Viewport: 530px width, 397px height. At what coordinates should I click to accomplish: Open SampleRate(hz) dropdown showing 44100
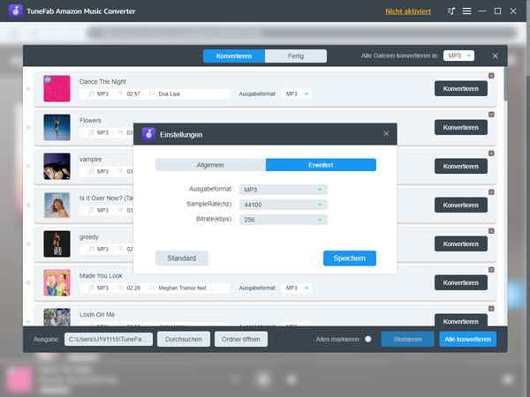tap(283, 205)
